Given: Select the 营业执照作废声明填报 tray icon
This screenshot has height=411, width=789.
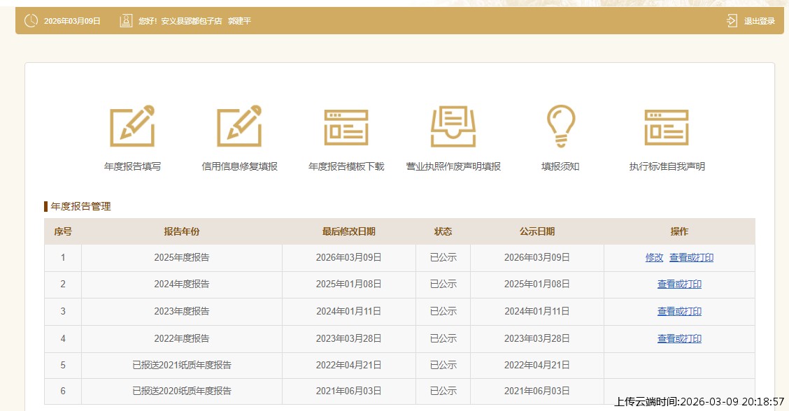Looking at the screenshot, I should (453, 127).
